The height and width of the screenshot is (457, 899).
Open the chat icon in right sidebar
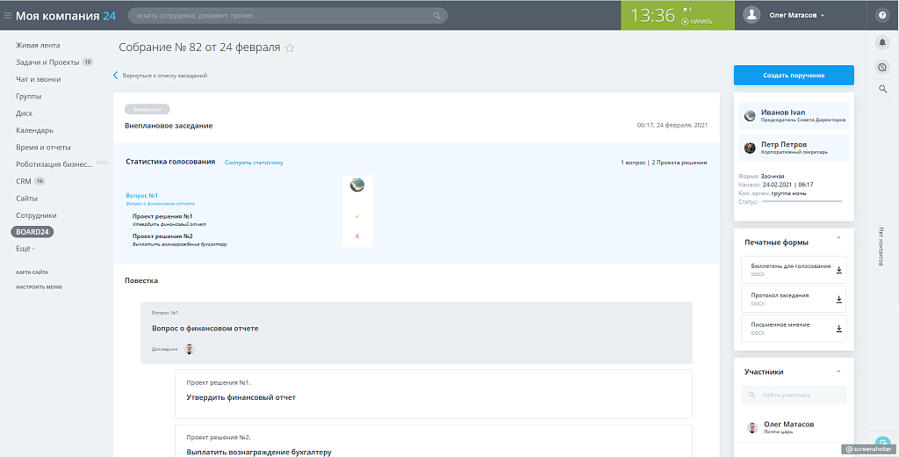click(x=883, y=68)
